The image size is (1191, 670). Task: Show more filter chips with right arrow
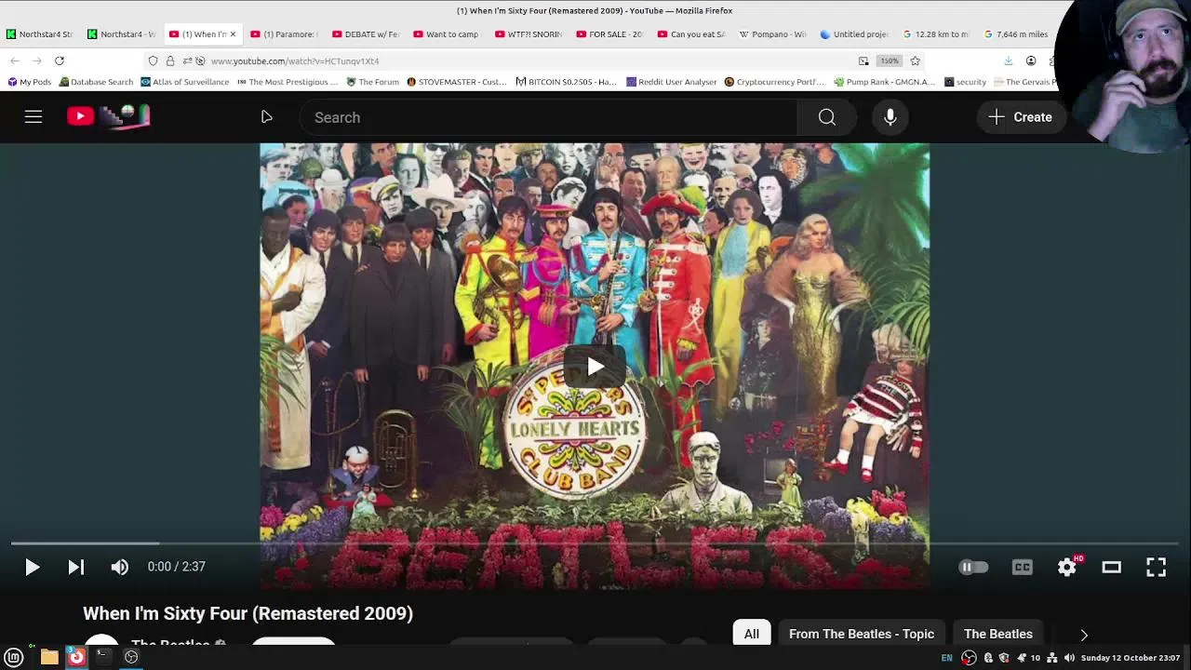pyautogui.click(x=1084, y=635)
